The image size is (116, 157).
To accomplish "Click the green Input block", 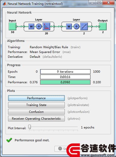I will pos(12,27).
